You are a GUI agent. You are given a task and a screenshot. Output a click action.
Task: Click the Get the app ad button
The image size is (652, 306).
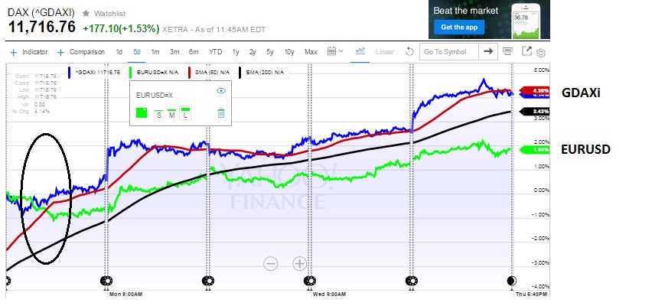click(459, 27)
